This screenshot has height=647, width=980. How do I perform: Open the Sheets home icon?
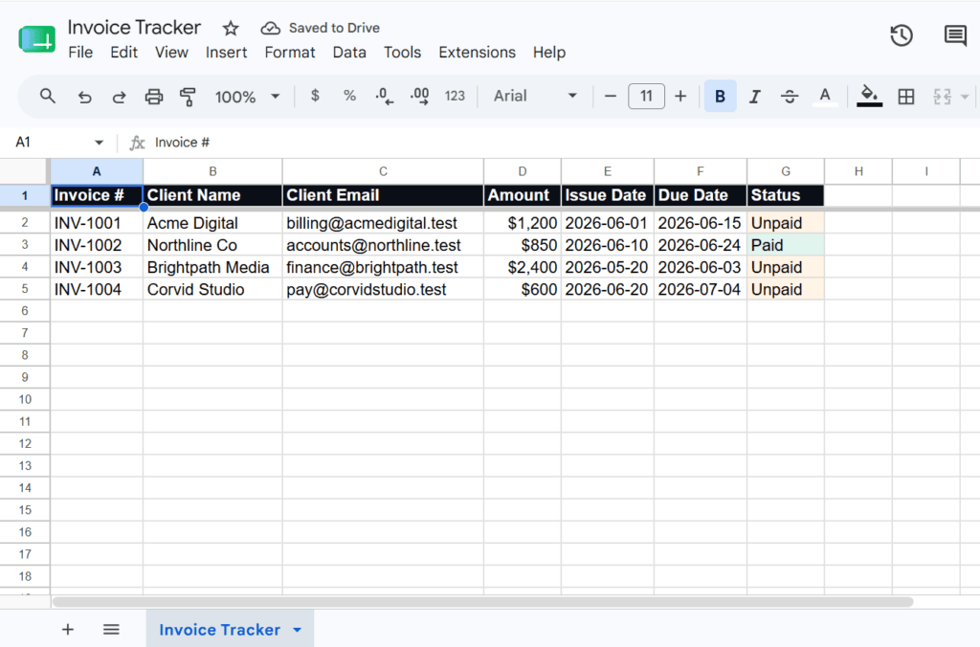pos(37,38)
